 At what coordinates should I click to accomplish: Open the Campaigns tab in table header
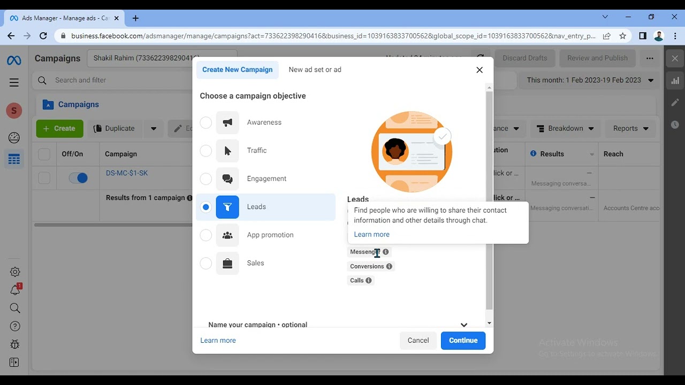71,105
